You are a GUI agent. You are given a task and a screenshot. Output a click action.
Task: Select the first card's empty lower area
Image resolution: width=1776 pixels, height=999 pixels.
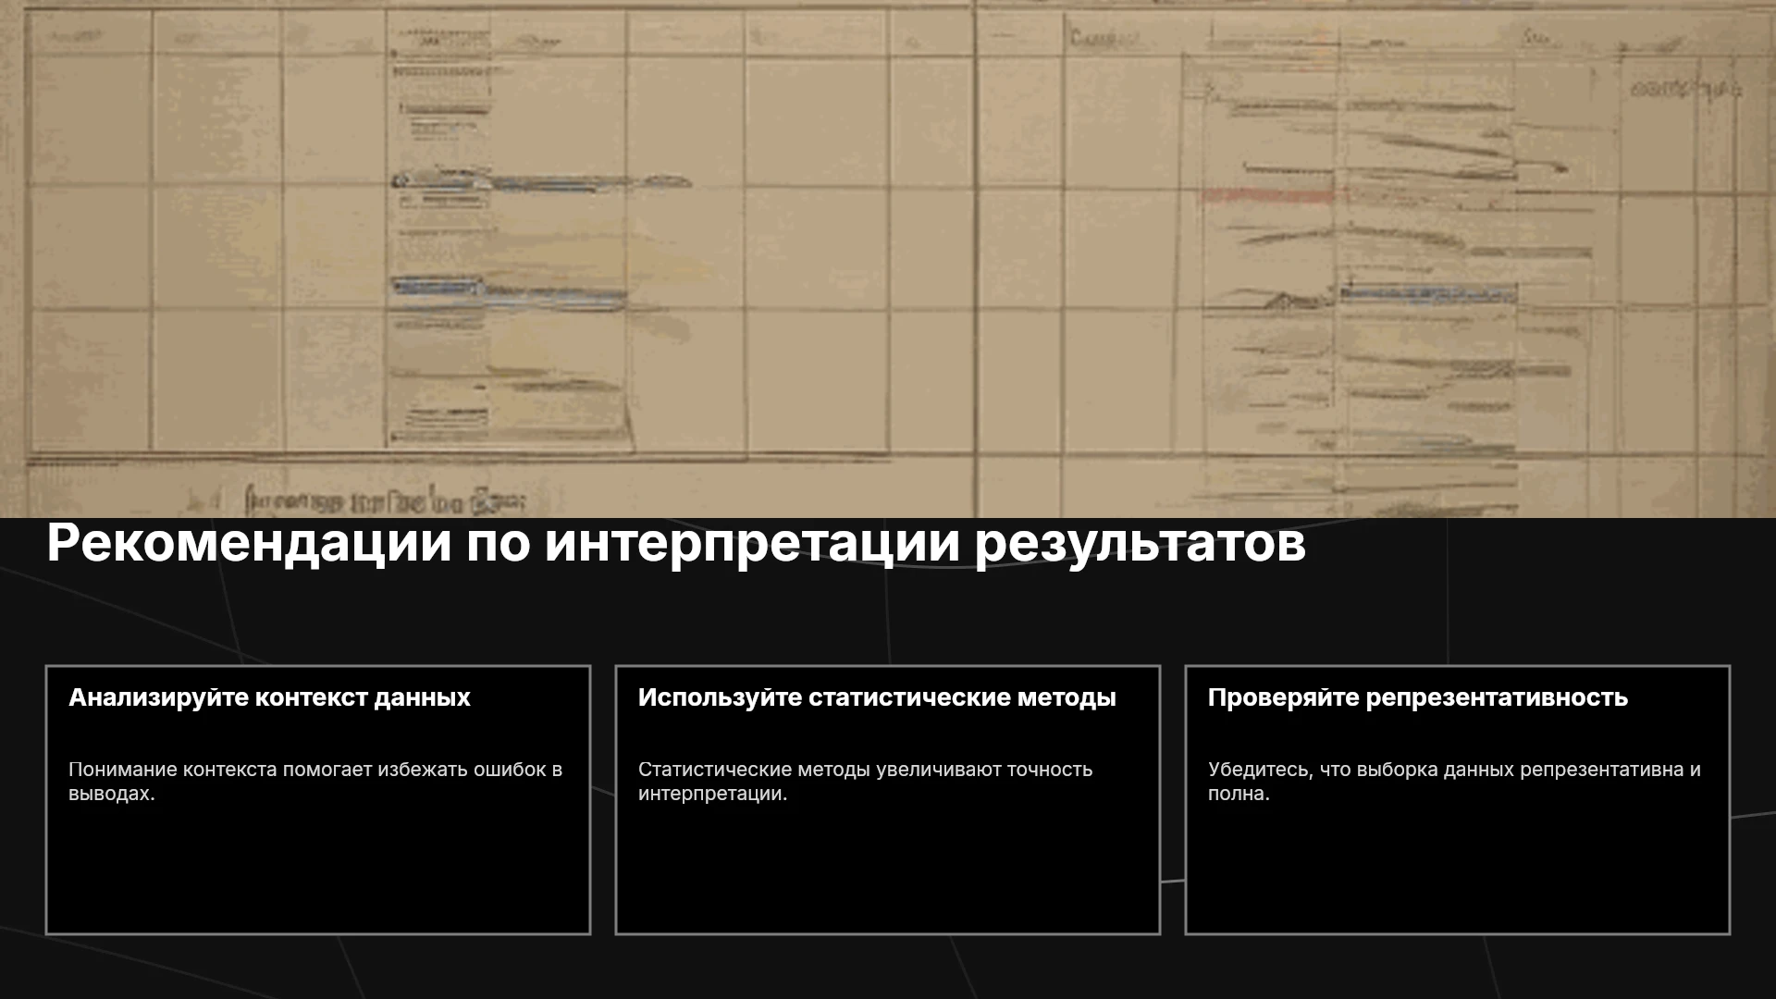point(318,869)
